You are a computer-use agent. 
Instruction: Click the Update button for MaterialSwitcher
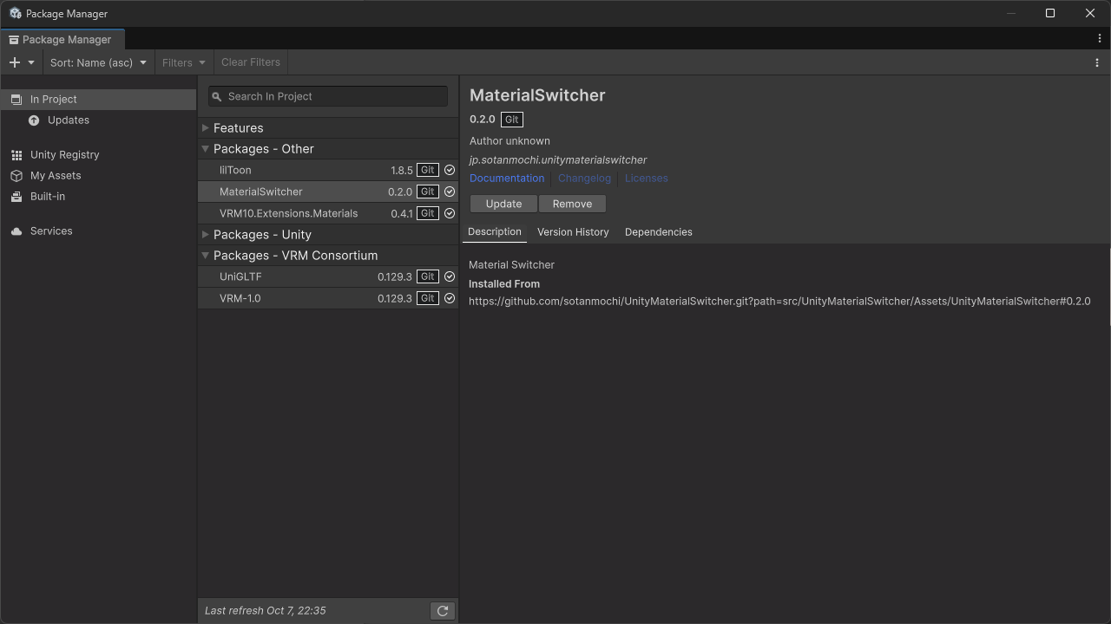[x=503, y=204]
